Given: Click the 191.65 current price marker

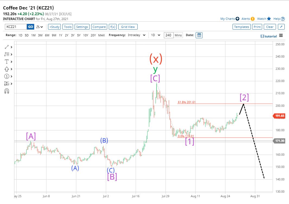Looking at the screenshot, I should 280,116.
